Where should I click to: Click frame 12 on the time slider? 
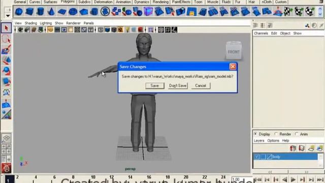[x=112, y=177]
